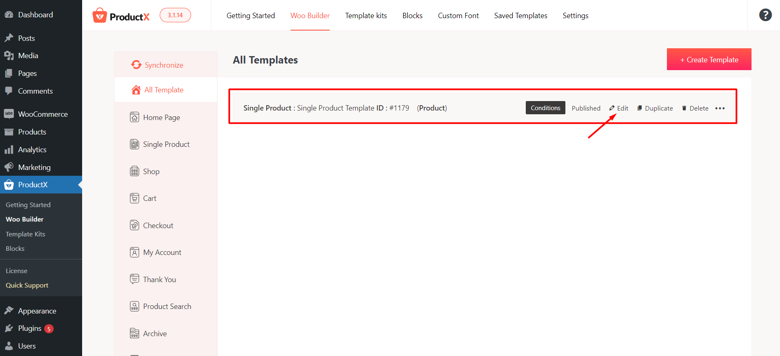Viewport: 780px width, 356px height.
Task: Click the Appearance brush icon
Action: pyautogui.click(x=9, y=311)
